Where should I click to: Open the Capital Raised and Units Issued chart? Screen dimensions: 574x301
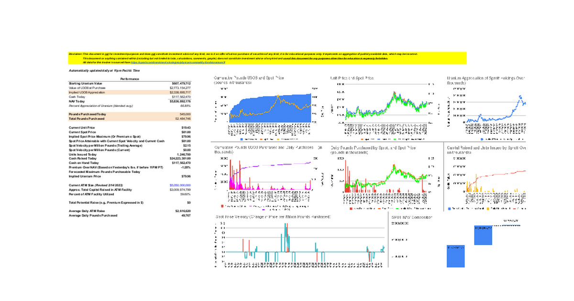point(486,178)
